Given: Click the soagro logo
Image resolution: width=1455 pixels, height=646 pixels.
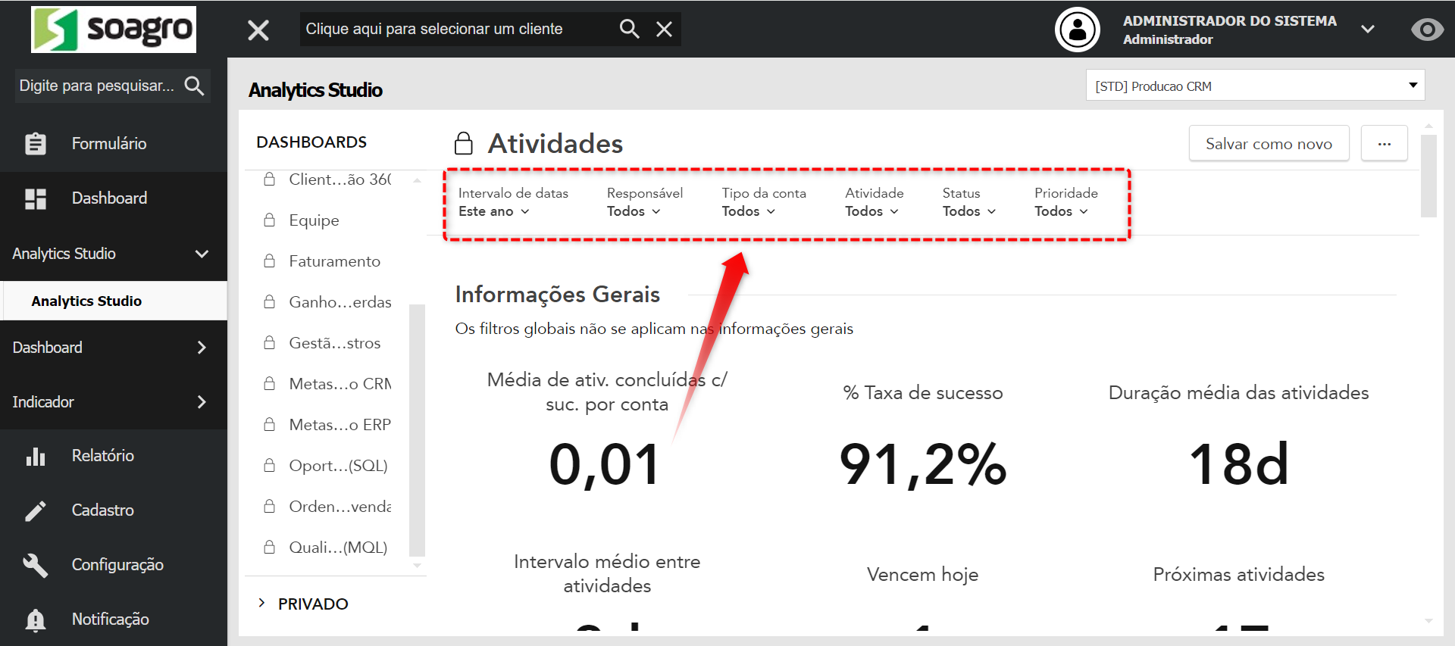Looking at the screenshot, I should coord(114,30).
